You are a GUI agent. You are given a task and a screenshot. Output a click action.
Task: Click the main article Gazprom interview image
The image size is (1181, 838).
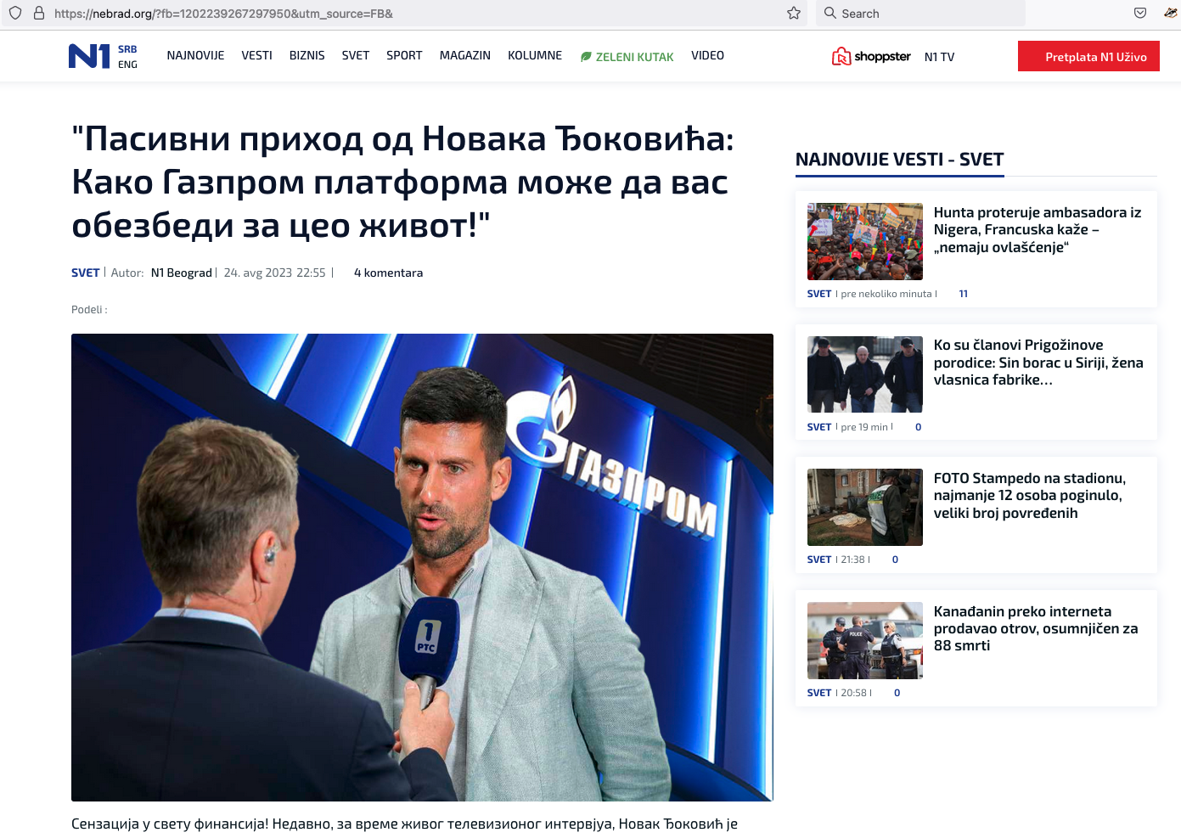tap(422, 567)
